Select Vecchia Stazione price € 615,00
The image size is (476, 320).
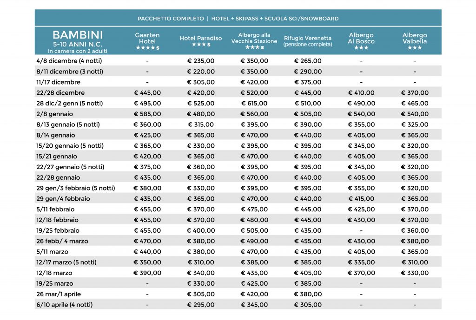(x=254, y=104)
